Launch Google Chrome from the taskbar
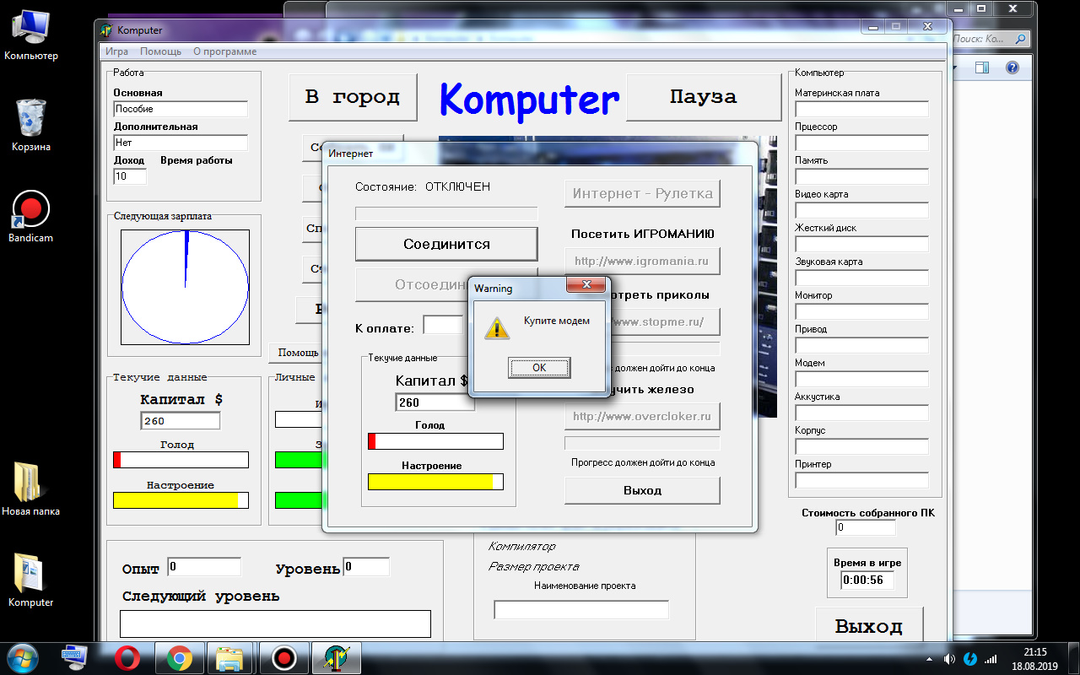This screenshot has height=675, width=1080. 179,656
